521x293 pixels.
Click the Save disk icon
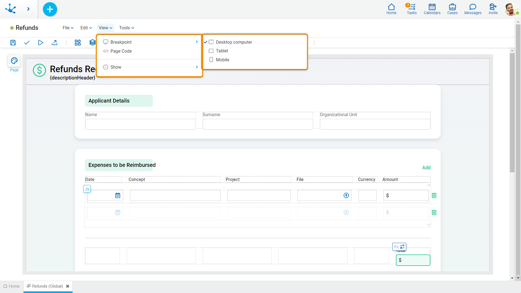click(13, 43)
